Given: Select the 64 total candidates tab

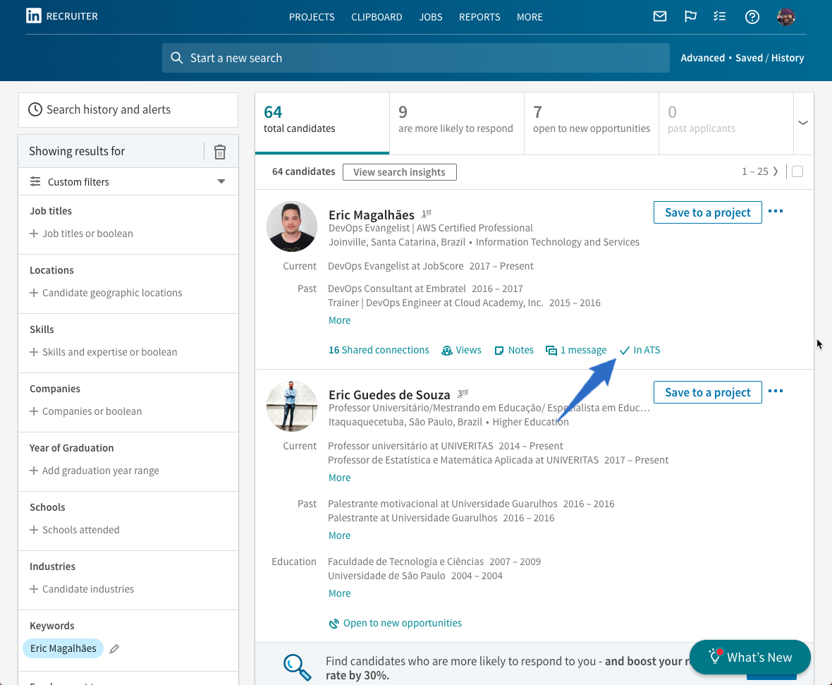Looking at the screenshot, I should 322,123.
